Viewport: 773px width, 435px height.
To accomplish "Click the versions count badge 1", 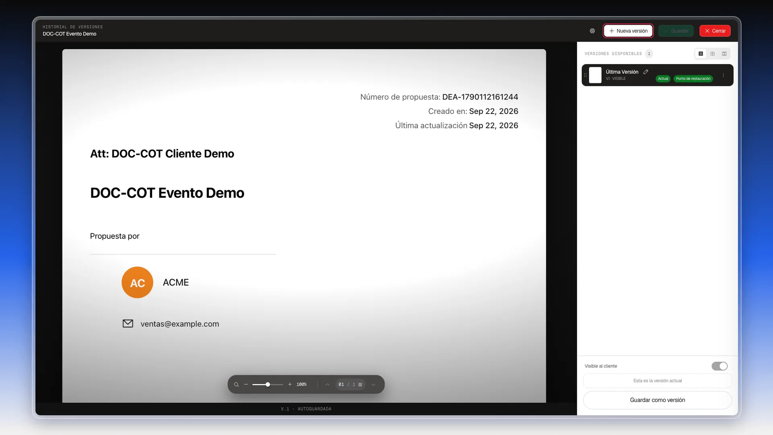I will [649, 54].
